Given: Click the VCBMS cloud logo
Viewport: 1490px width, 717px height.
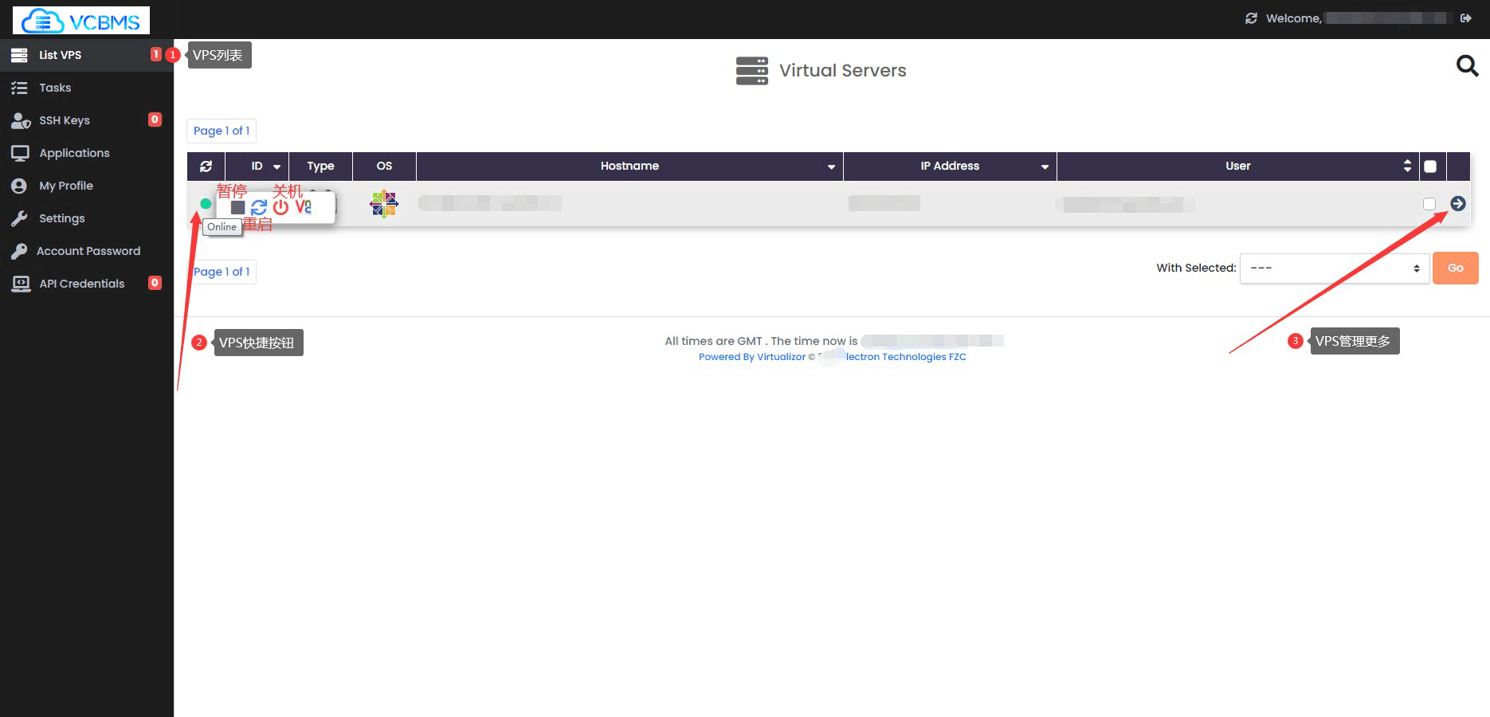Looking at the screenshot, I should (x=81, y=20).
